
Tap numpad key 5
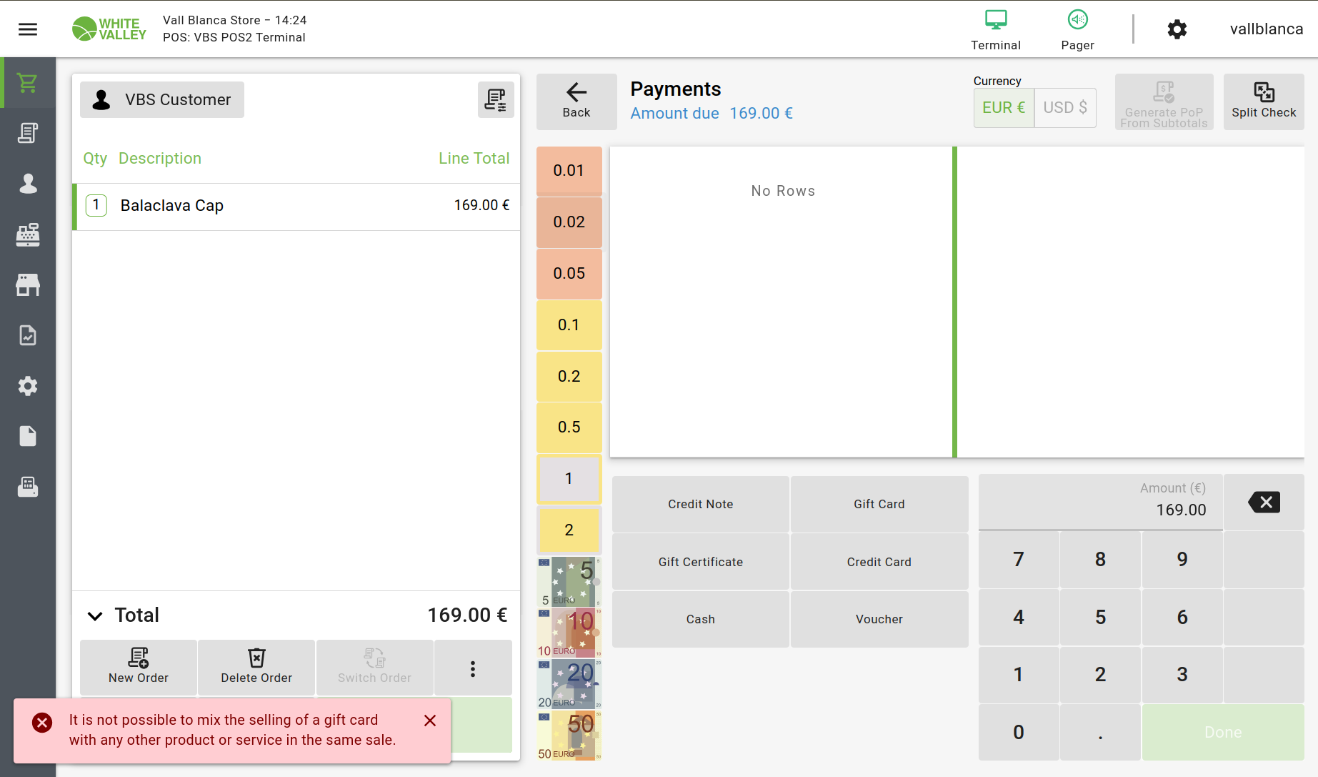[x=1101, y=618]
